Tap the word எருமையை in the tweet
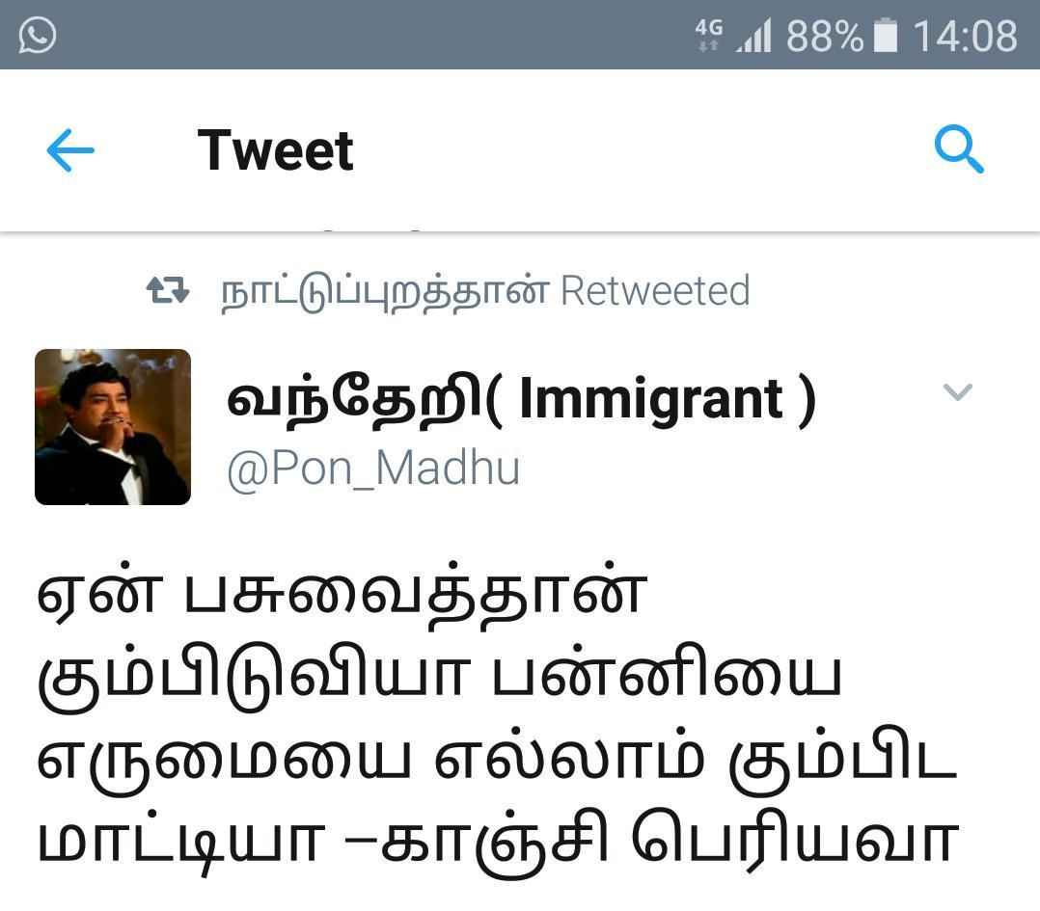Viewport: 1040px width, 911px height. (x=224, y=761)
